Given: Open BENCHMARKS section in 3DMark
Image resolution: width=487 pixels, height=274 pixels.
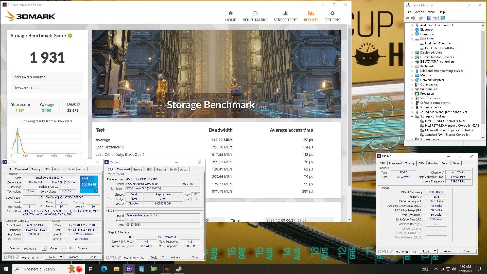Looking at the screenshot, I should click(255, 16).
